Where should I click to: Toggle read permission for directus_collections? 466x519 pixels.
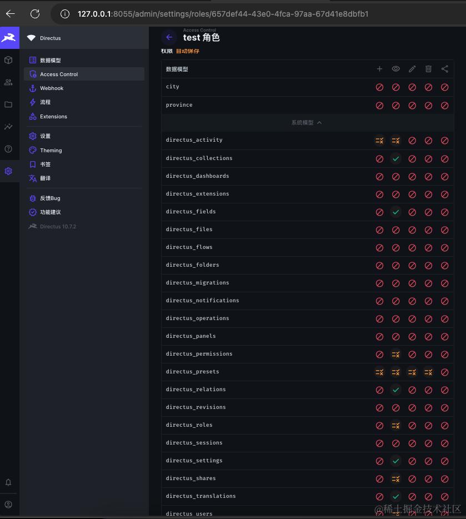(396, 158)
